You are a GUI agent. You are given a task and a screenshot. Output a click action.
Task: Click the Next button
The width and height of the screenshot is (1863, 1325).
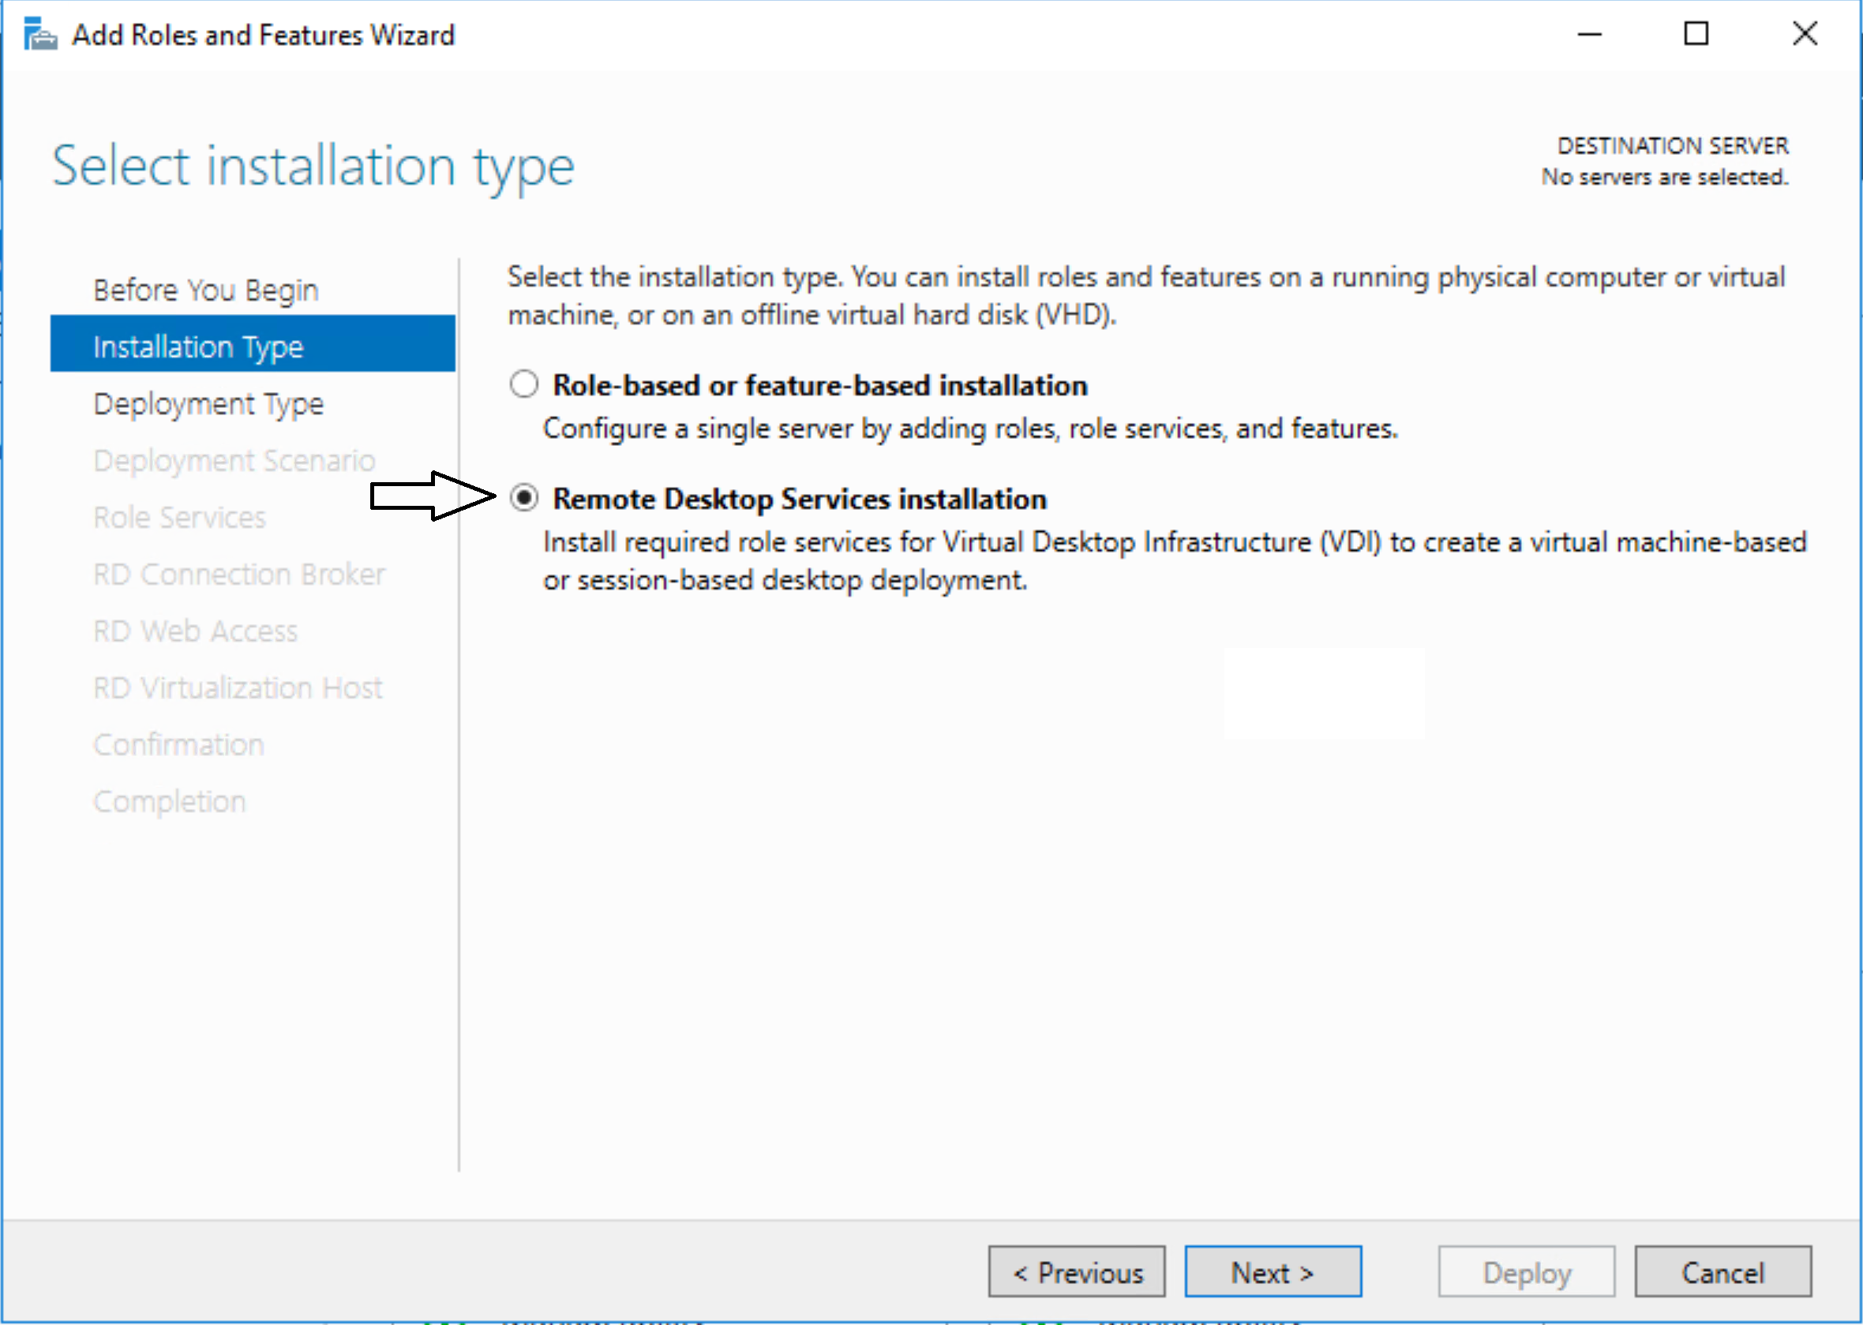pos(1273,1272)
